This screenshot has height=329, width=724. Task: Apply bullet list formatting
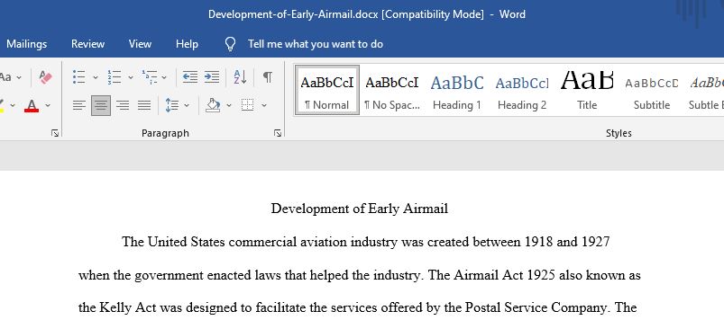79,77
